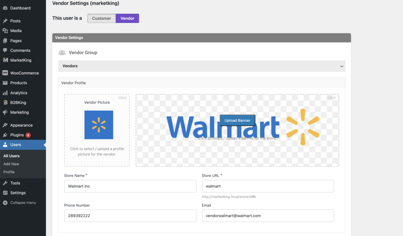Go to Products menu
The width and height of the screenshot is (403, 236).
pyautogui.click(x=18, y=83)
